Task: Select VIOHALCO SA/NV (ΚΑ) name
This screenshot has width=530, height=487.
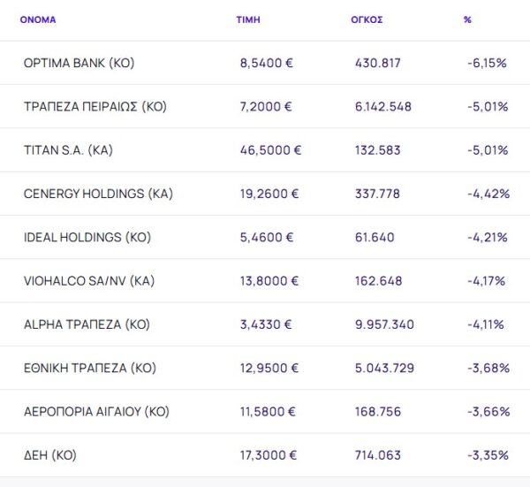Action: (x=89, y=281)
